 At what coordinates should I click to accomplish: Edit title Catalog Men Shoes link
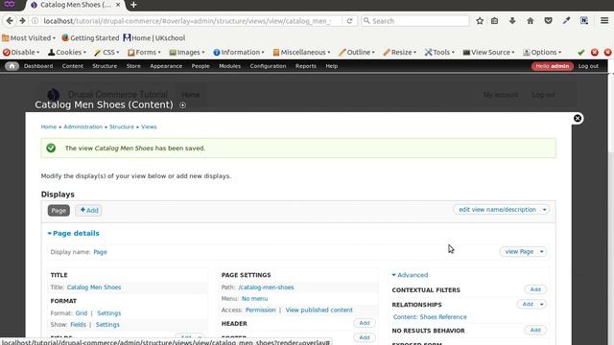[94, 287]
